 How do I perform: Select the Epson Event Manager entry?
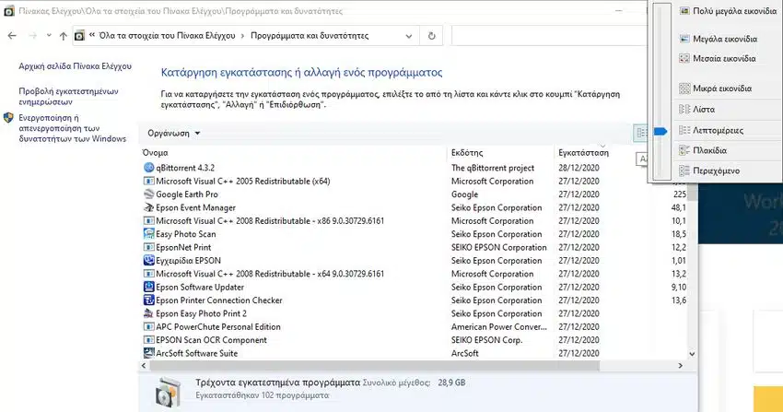coord(195,207)
